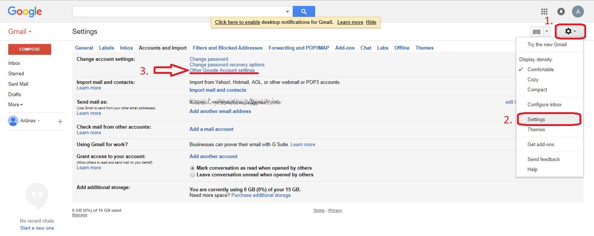The width and height of the screenshot is (594, 236).
Task: Switch to the Labels tab
Action: pos(107,48)
